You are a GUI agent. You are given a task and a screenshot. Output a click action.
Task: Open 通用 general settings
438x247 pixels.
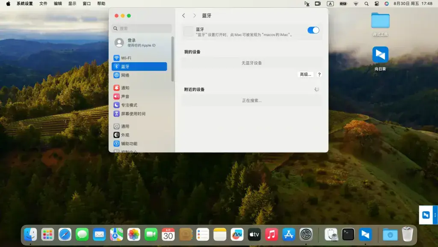[139, 126]
